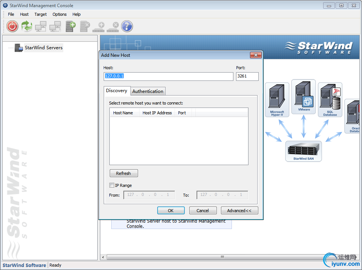The image size is (362, 270).
Task: Open the Target menu
Action: [x=41, y=14]
